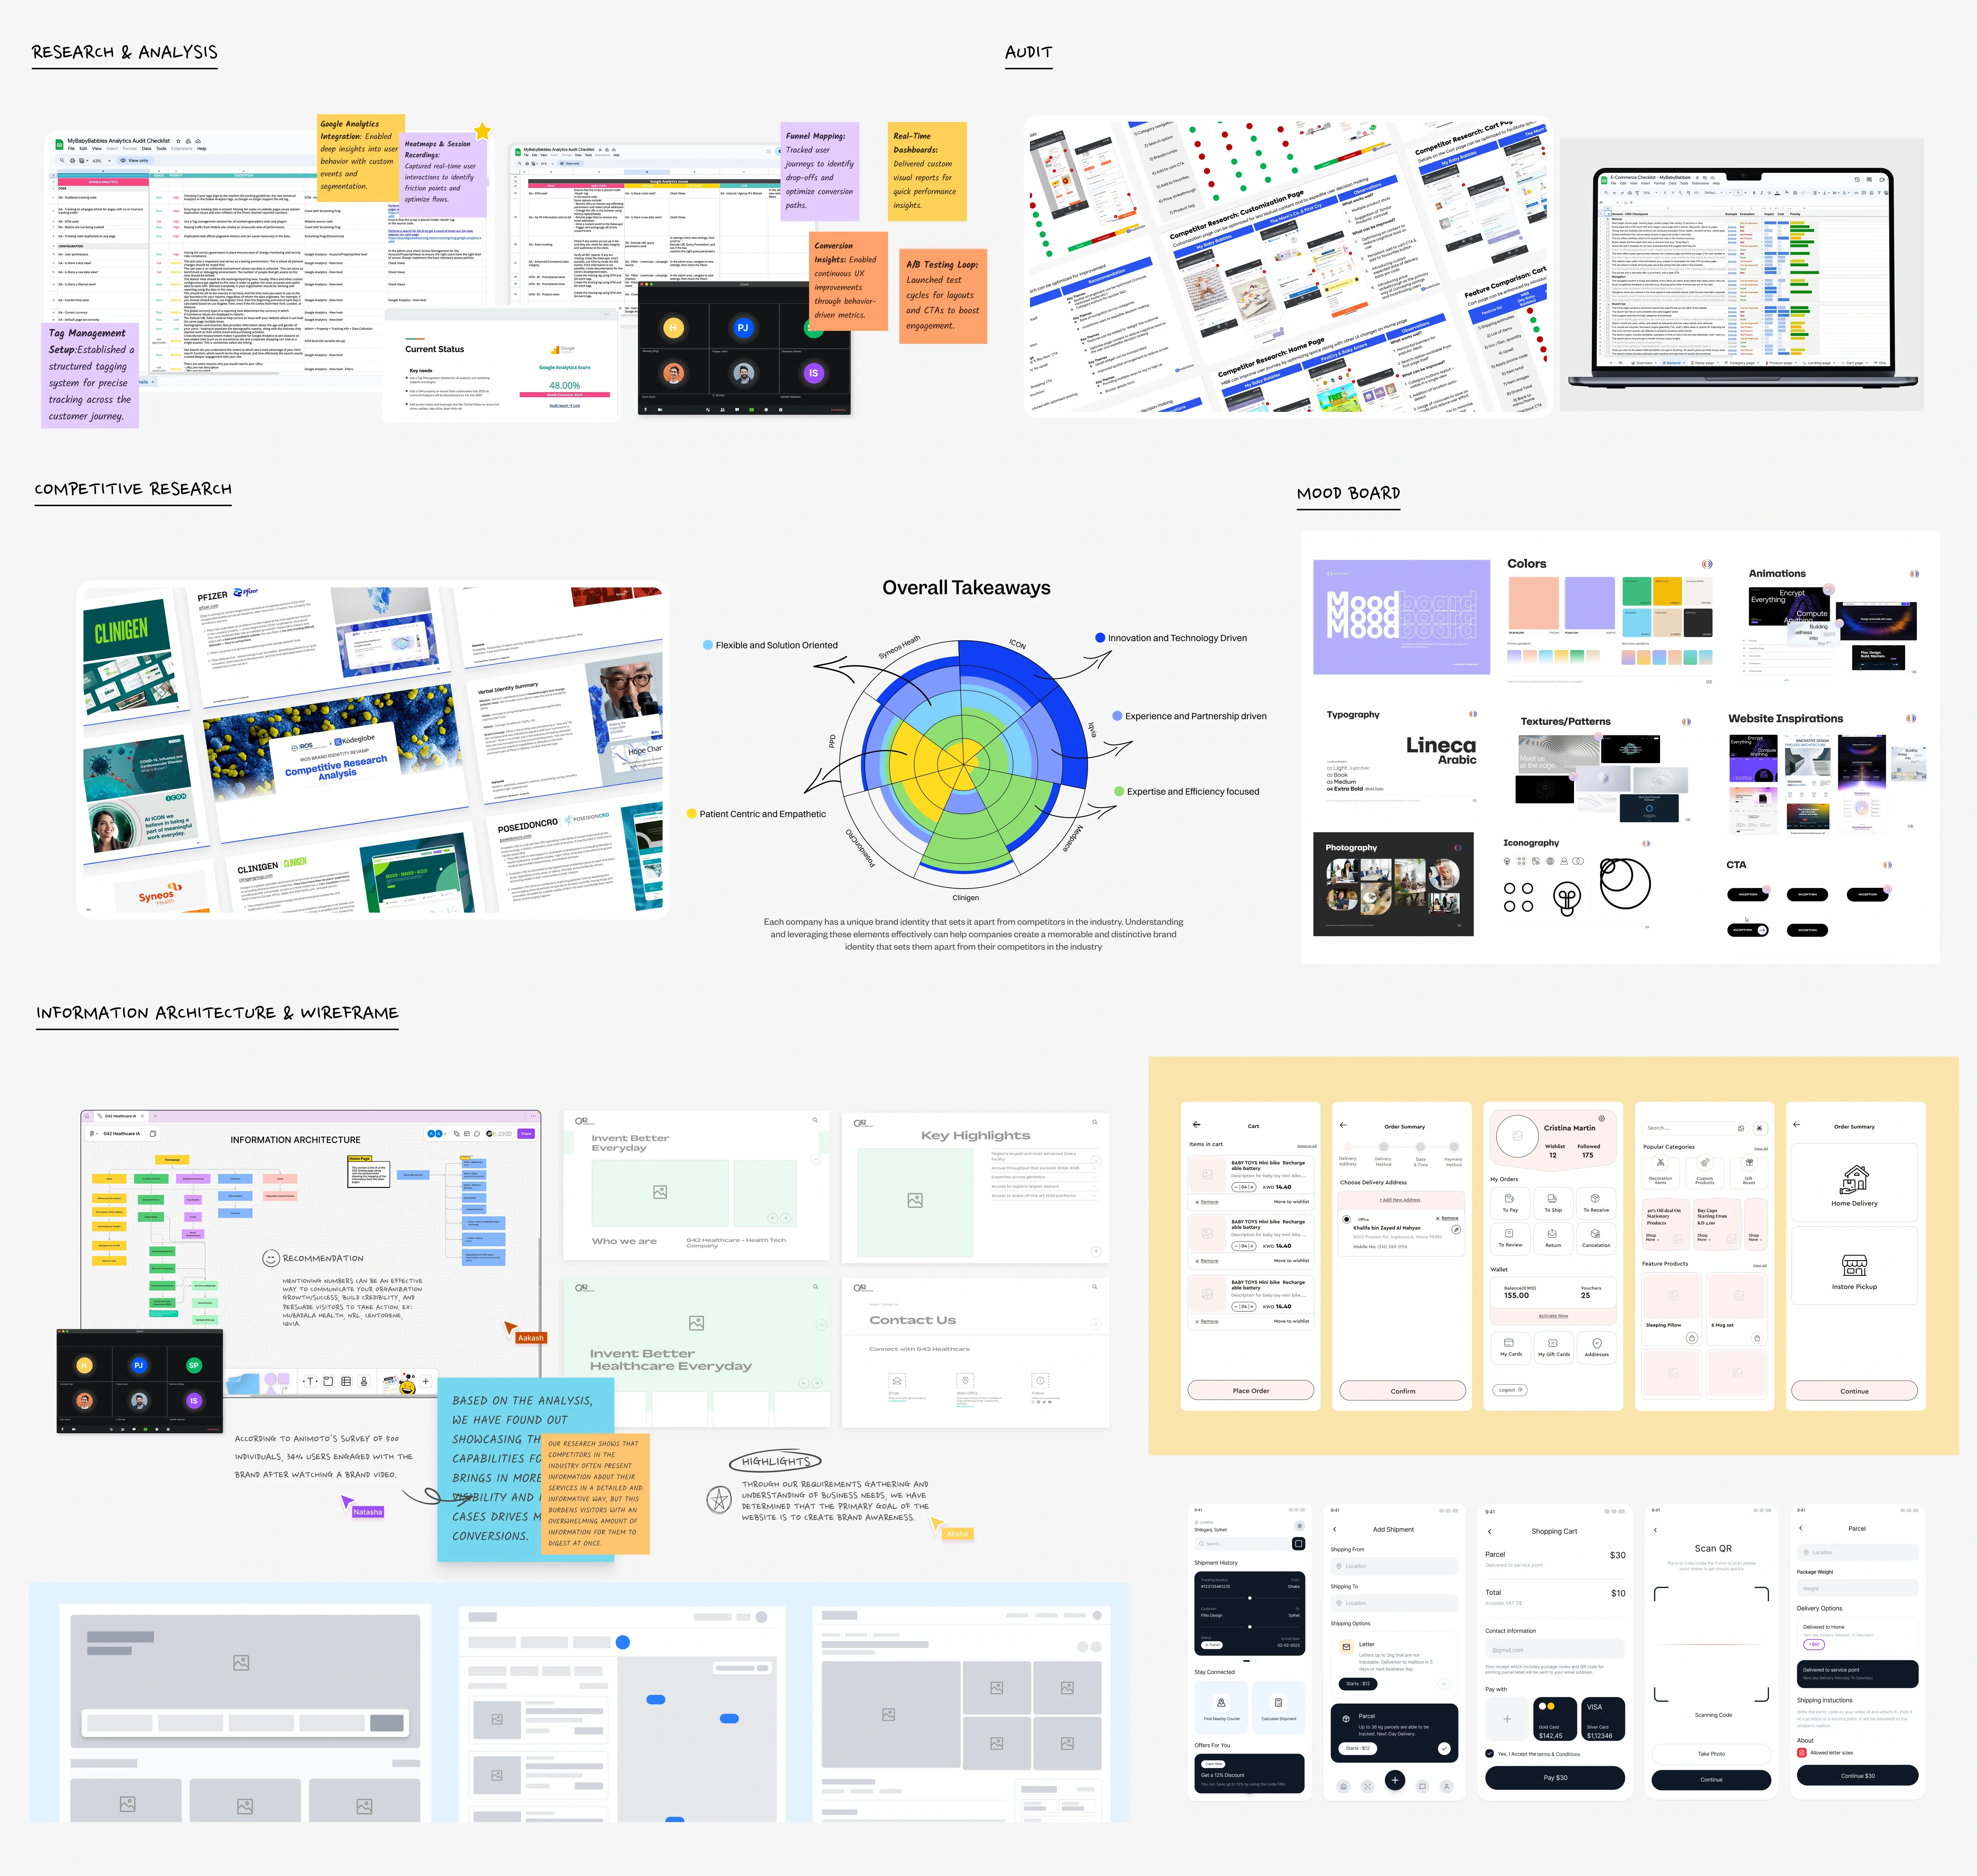1977x1876 pixels.
Task: Tap the Find Nearby Courier icon
Action: pos(1221,1702)
